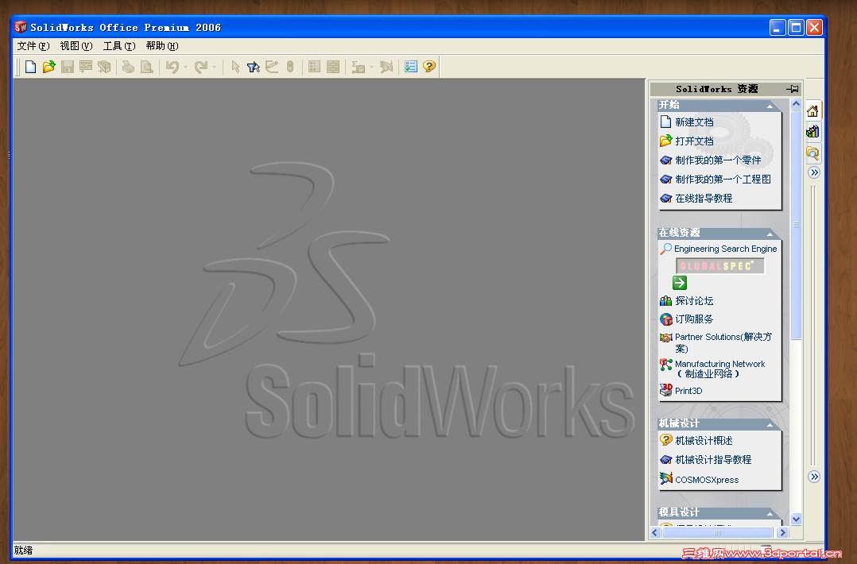Click the Select arrow cursor tool
The width and height of the screenshot is (857, 564).
(235, 67)
